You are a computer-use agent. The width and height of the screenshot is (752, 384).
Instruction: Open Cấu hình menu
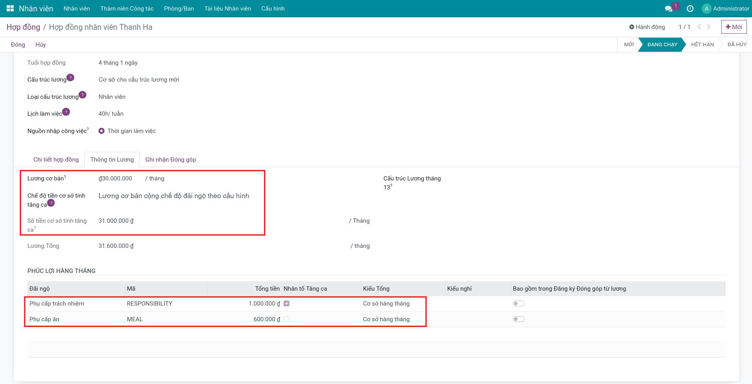pyautogui.click(x=273, y=9)
